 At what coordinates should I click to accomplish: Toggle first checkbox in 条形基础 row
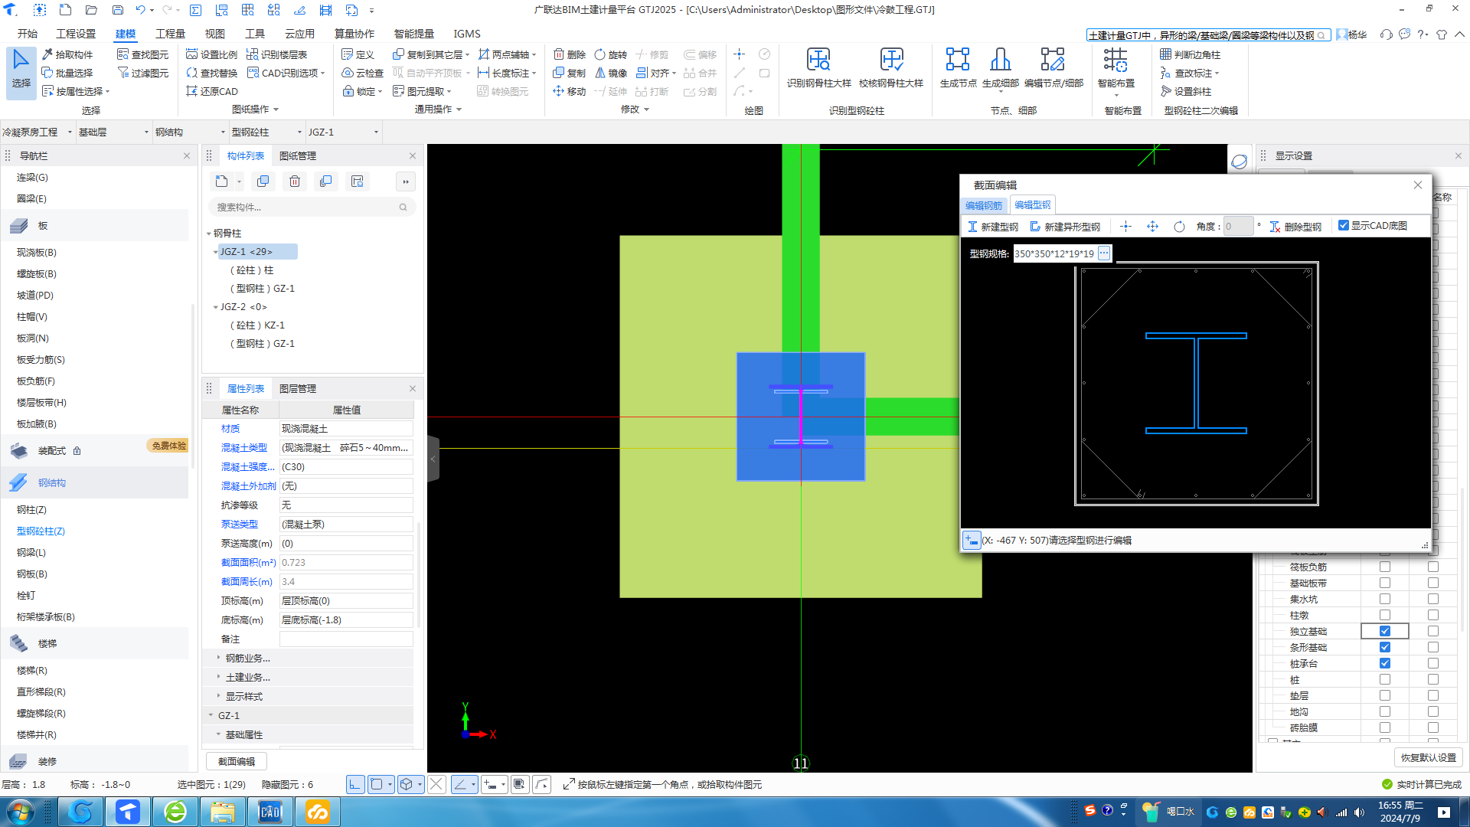point(1385,647)
